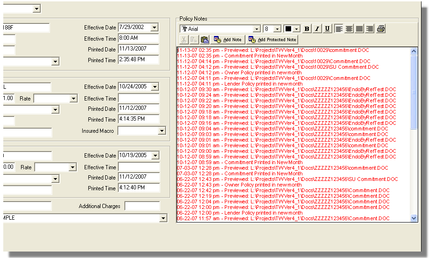Image resolution: width=429 pixels, height=259 pixels.
Task: Right align the note text
Action: click(x=370, y=29)
